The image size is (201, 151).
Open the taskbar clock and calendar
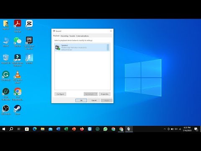point(187,129)
